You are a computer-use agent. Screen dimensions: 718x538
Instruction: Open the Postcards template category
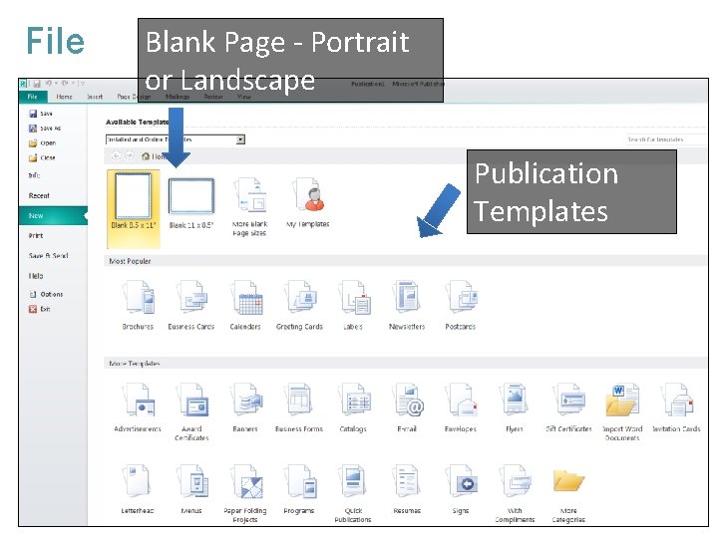pos(461,305)
